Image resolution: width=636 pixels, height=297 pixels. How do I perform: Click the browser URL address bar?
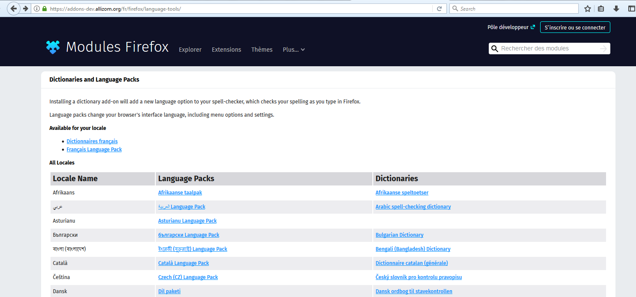point(240,9)
